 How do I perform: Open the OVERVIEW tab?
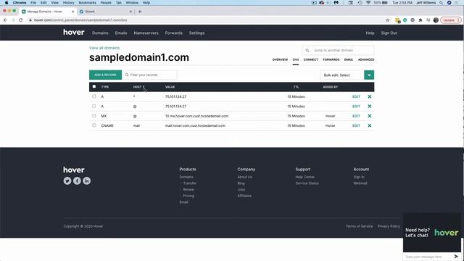pos(280,59)
